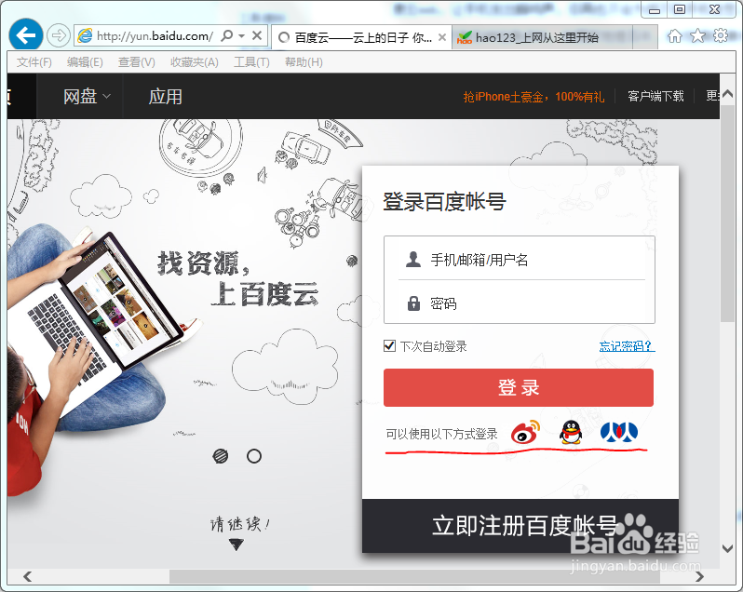Click the 请继续 down arrow
743x592 pixels.
236,545
